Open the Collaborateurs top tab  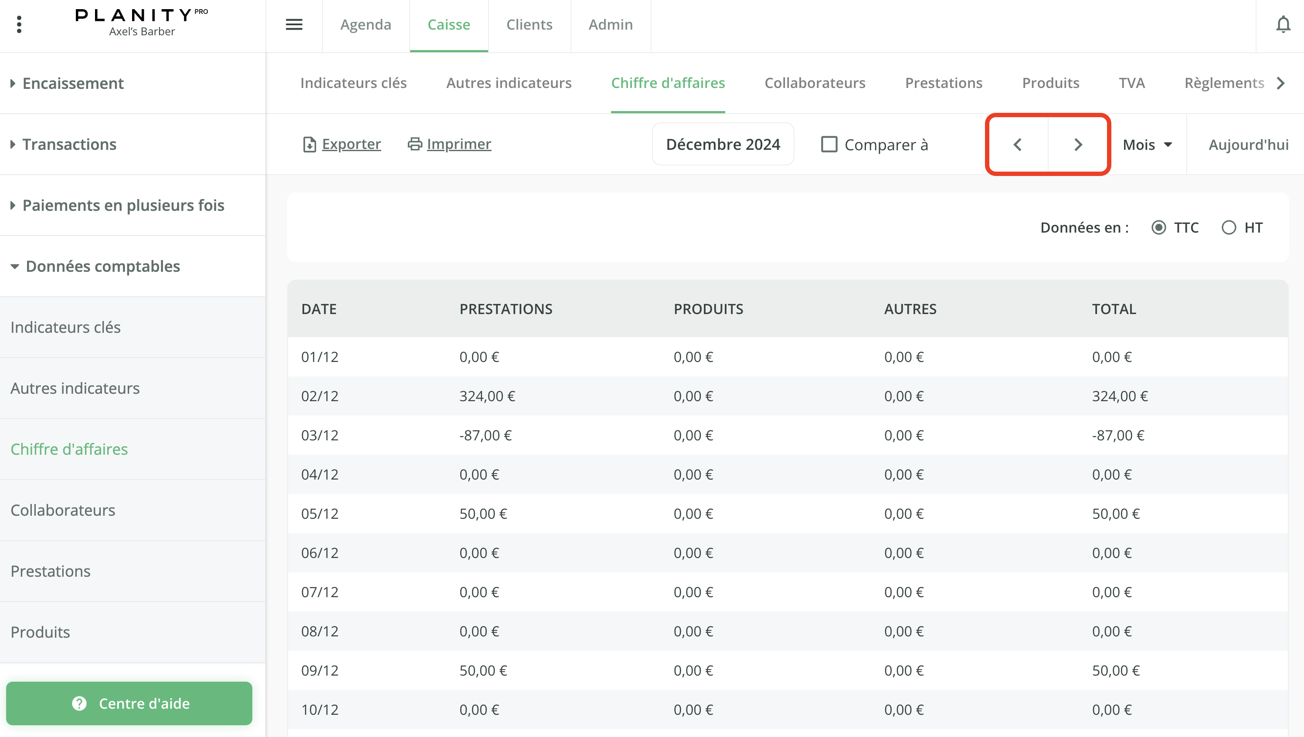click(814, 83)
